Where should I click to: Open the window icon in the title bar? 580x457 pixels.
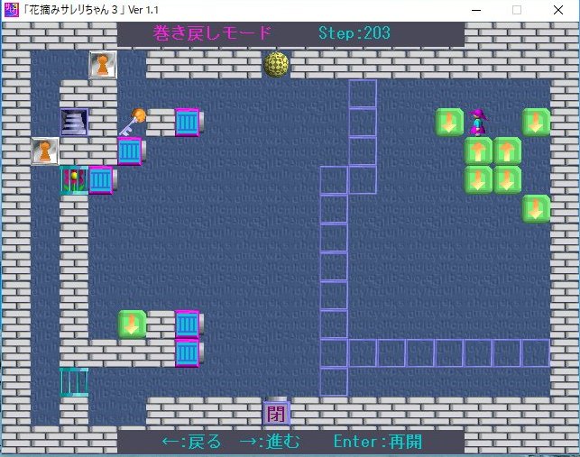pos(10,10)
